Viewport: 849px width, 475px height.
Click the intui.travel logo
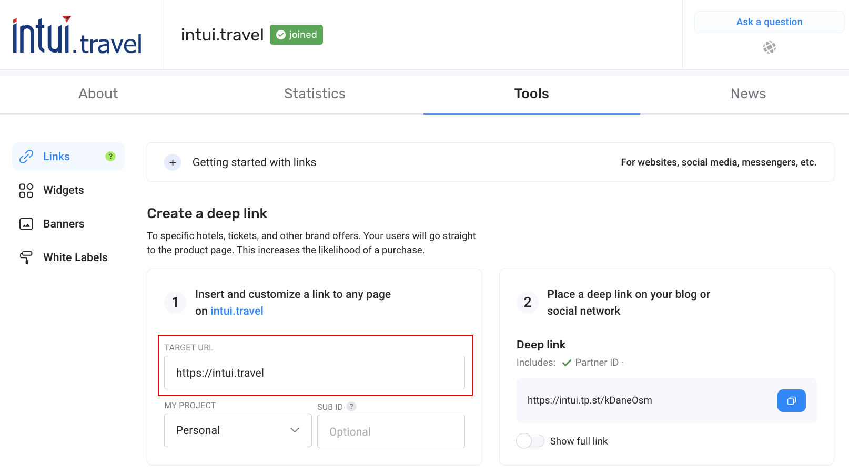(x=77, y=35)
